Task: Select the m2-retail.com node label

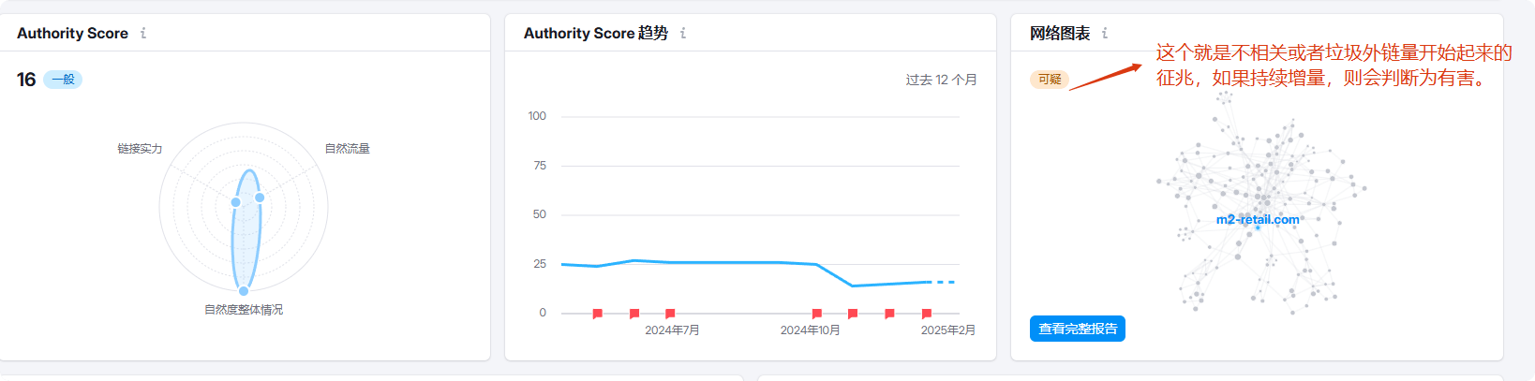Action: (x=1258, y=220)
